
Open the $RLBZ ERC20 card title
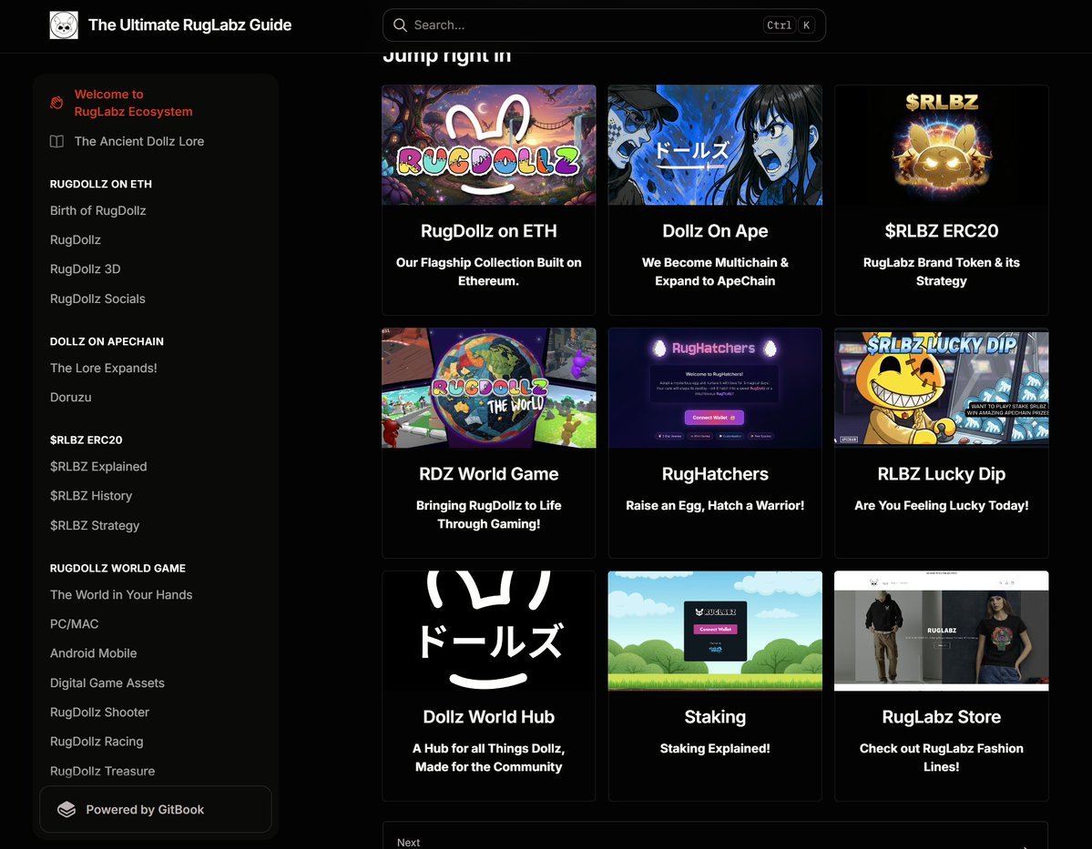click(942, 231)
